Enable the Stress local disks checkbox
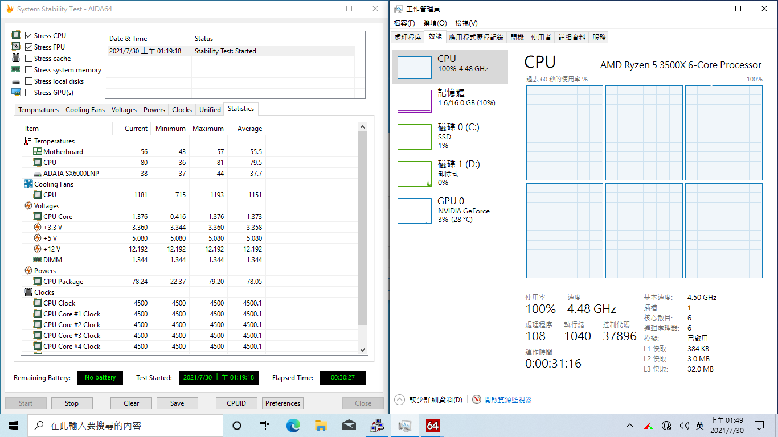 (x=29, y=81)
